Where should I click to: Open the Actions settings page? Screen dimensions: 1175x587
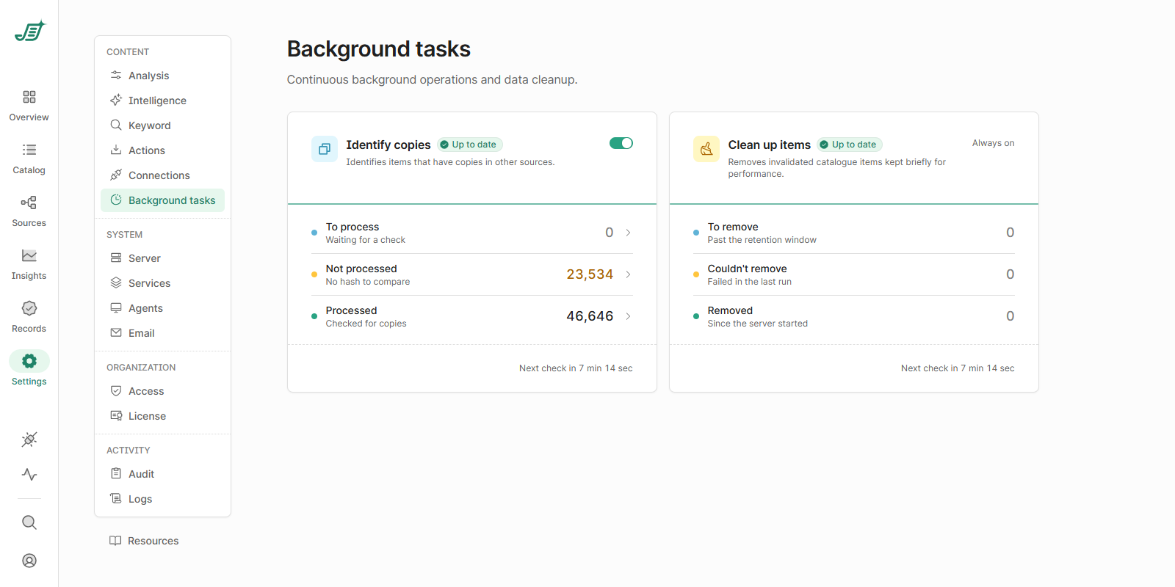point(162,150)
